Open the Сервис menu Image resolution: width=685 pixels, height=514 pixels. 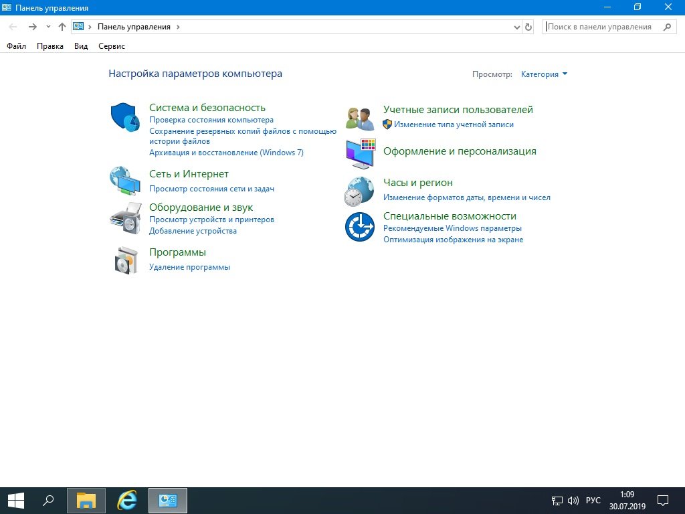pos(111,46)
